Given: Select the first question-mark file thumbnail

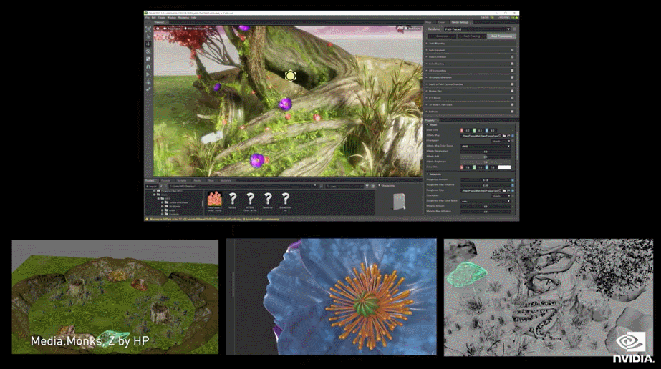Looking at the screenshot, I should tap(233, 199).
